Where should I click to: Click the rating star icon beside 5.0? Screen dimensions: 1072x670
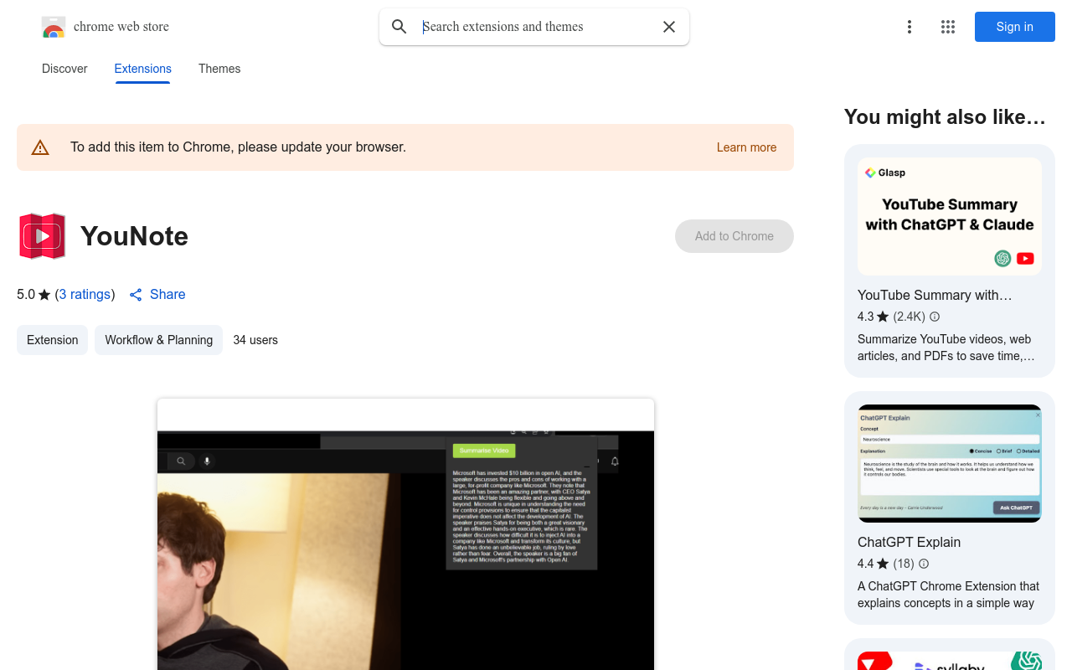click(44, 295)
